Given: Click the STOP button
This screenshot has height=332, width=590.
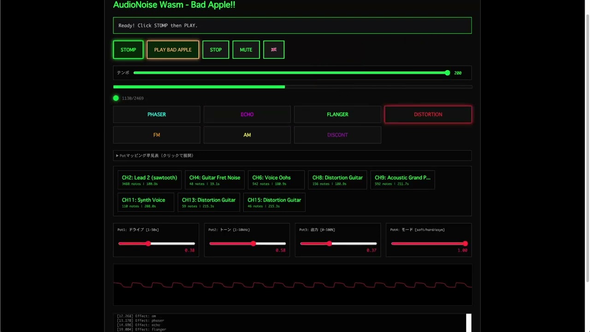Looking at the screenshot, I should click(216, 50).
